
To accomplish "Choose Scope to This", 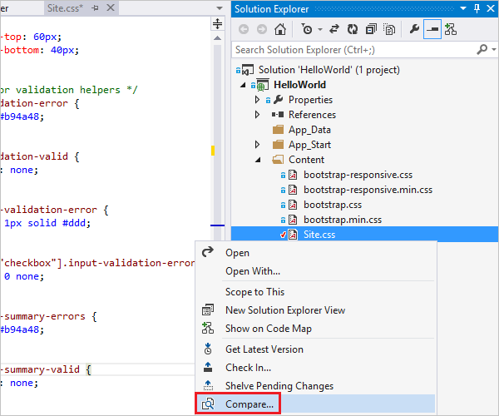I will coord(254,292).
